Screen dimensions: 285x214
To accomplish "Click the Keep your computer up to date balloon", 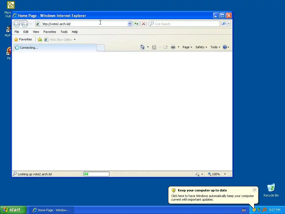I will [x=213, y=195].
